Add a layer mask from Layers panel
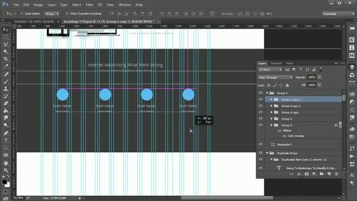The image size is (357, 201). click(306, 174)
